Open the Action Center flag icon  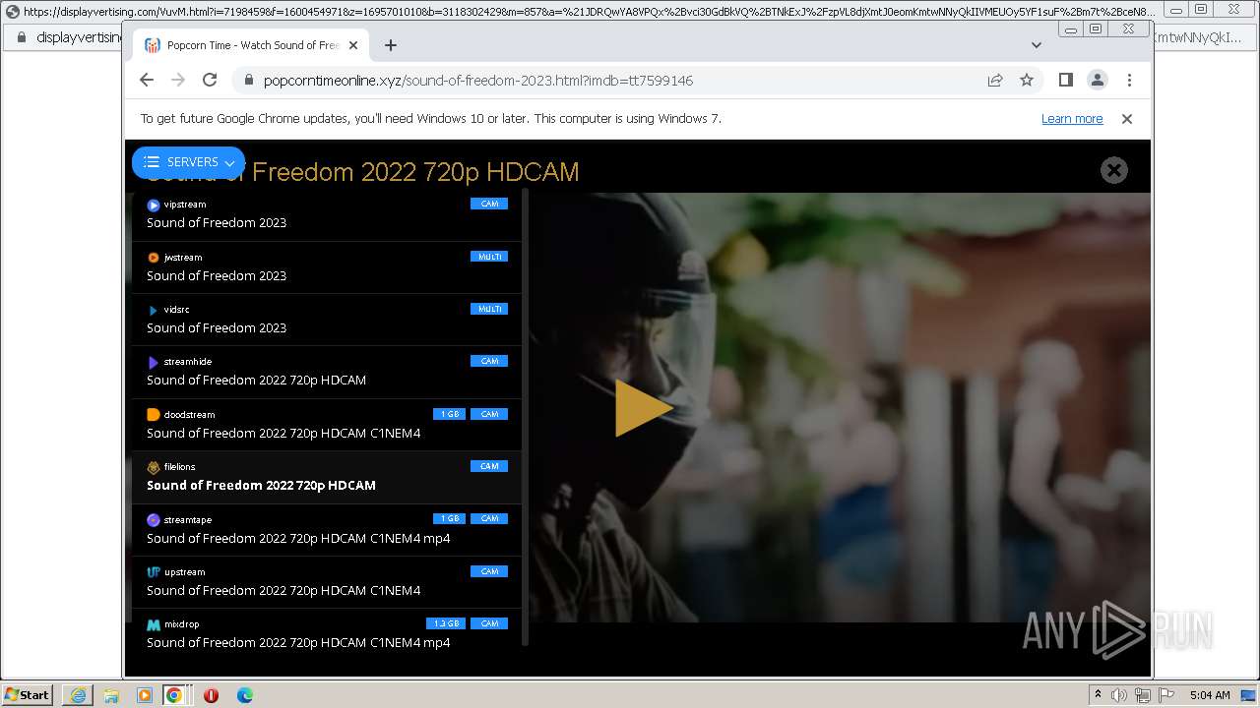[1166, 694]
